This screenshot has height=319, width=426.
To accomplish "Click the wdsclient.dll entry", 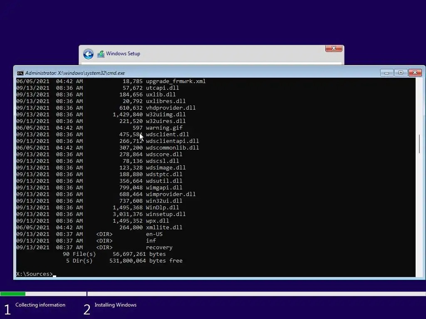I will pos(167,135).
